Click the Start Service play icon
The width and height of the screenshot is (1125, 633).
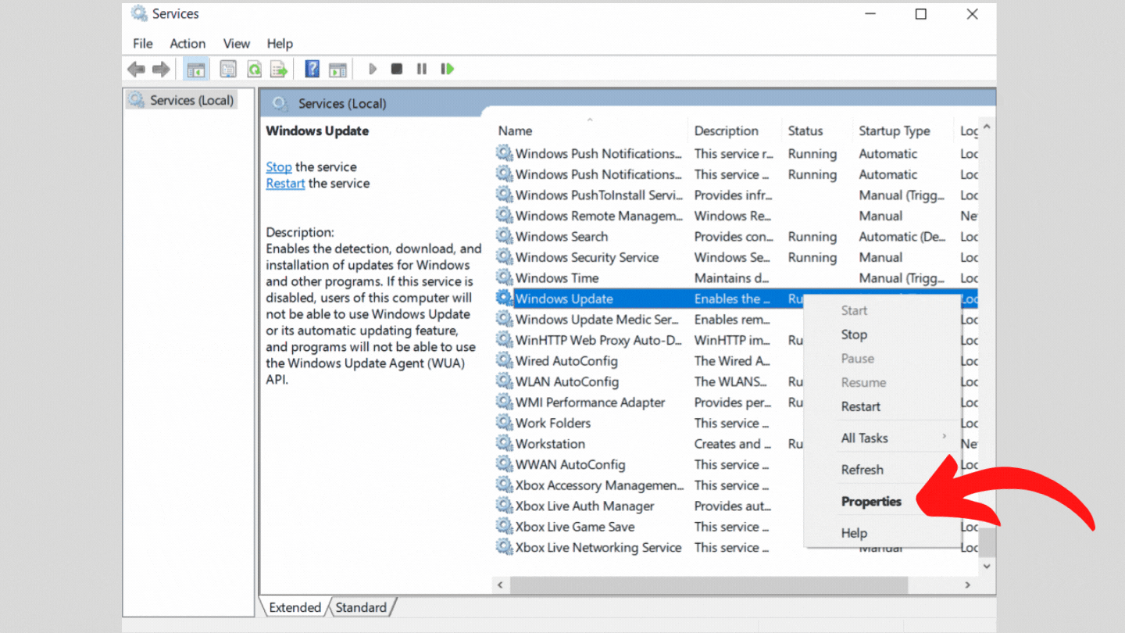pos(373,69)
